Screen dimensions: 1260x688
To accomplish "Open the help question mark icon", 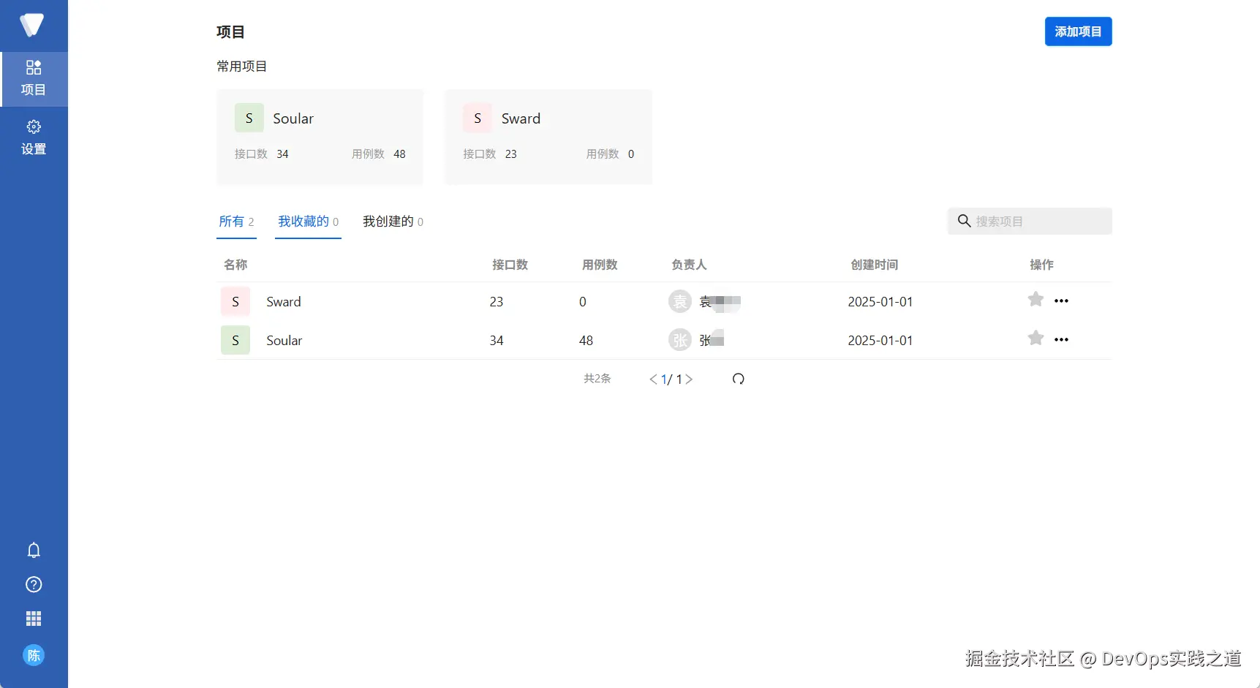I will pos(34,585).
